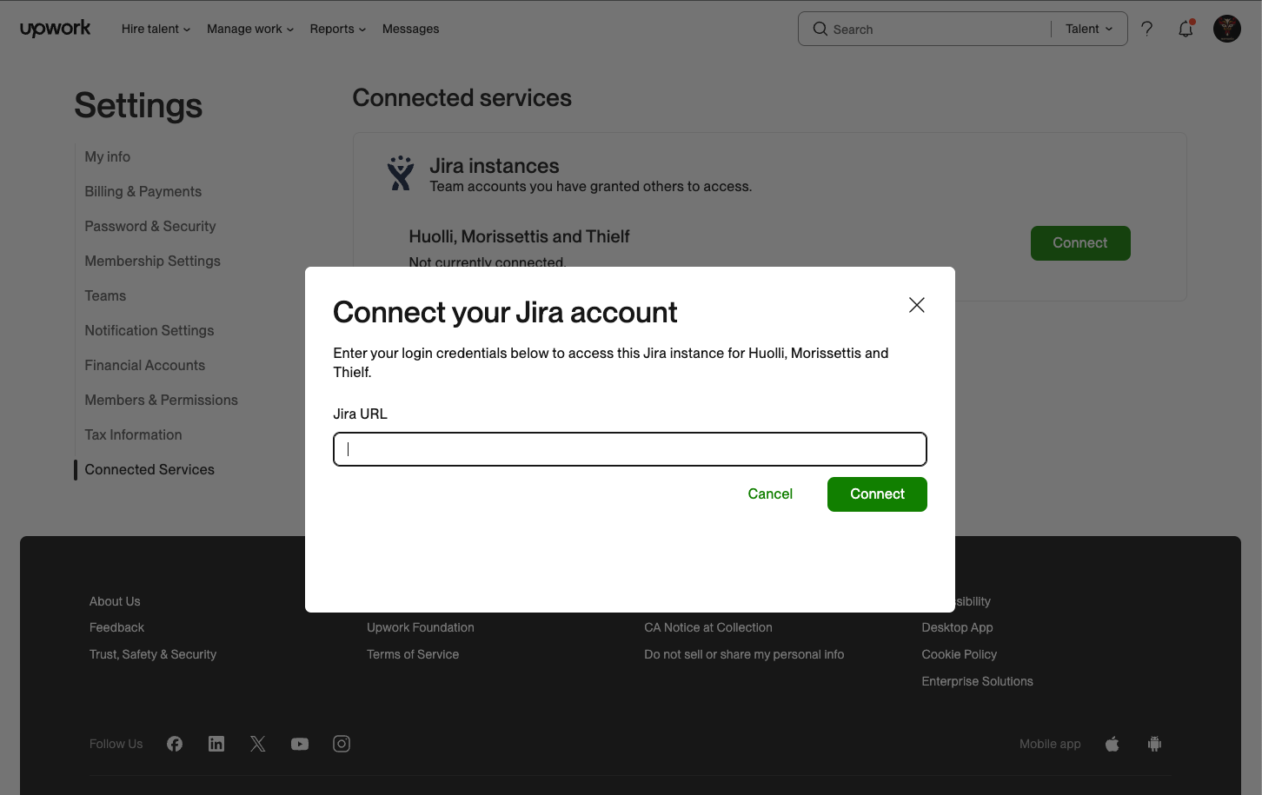Open Trust, Safety & Security link
The width and height of the screenshot is (1262, 795).
tap(153, 654)
